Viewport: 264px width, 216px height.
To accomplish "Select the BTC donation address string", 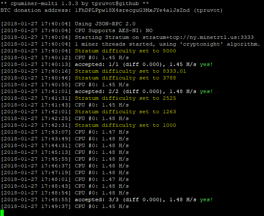I will (132, 10).
